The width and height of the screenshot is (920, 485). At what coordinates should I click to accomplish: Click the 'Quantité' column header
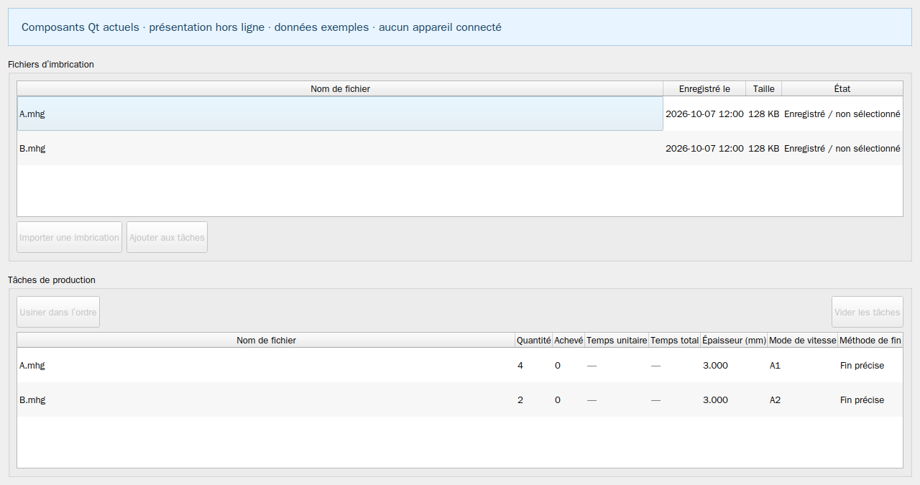coord(534,340)
